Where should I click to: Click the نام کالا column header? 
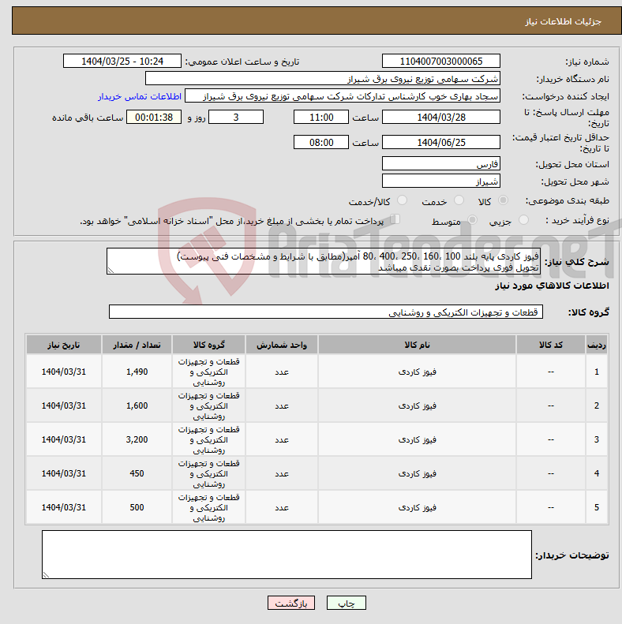coord(417,345)
